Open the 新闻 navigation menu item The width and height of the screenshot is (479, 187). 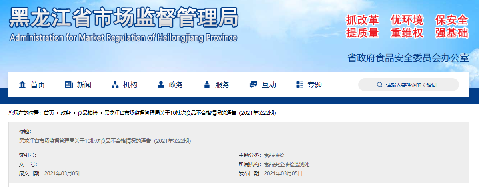pos(84,85)
